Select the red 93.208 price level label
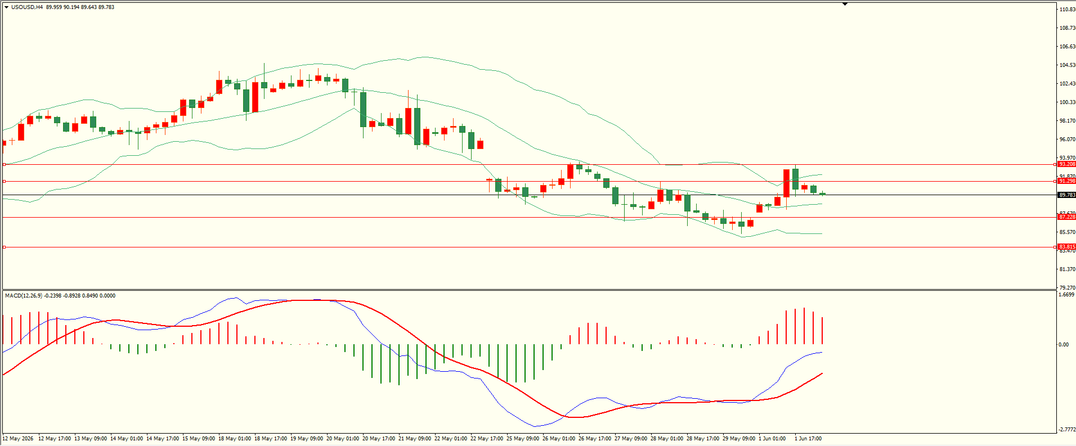1076x446 pixels. [x=1066, y=164]
